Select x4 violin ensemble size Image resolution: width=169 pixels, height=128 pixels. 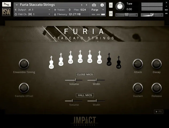(80, 57)
